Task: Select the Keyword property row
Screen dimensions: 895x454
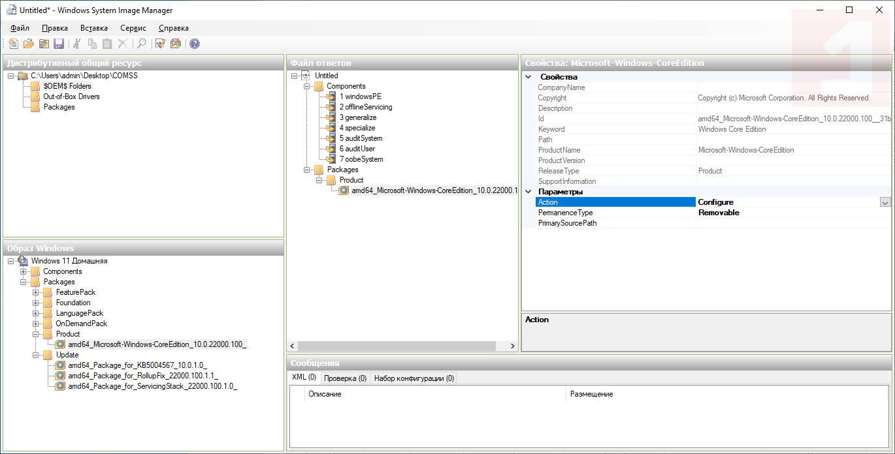Action: (x=713, y=129)
